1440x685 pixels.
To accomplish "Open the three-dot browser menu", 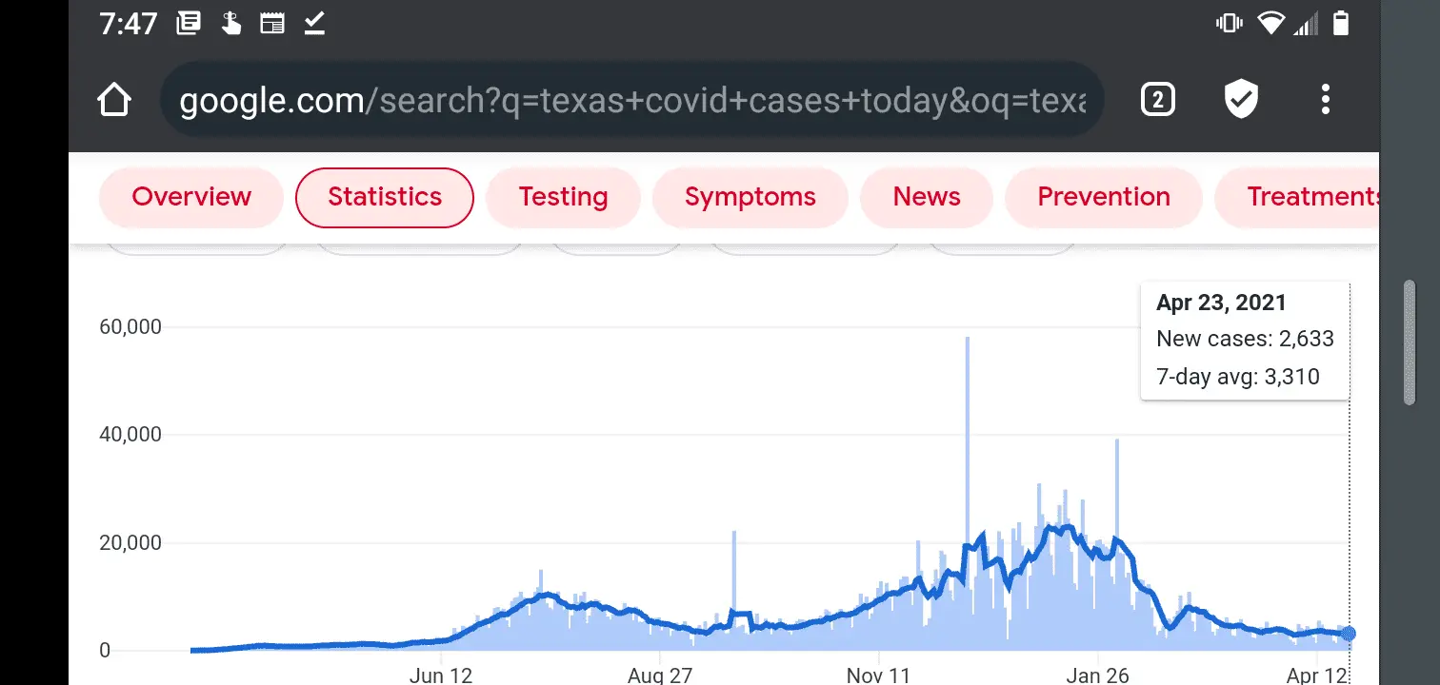I will 1325,100.
